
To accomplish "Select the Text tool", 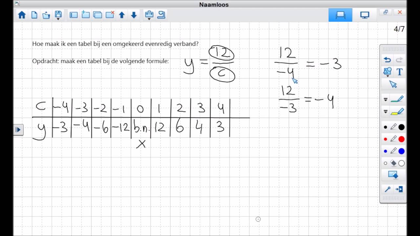I will pos(399,72).
